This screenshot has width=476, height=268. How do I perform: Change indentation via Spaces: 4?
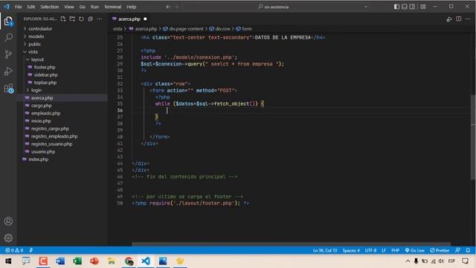351,250
